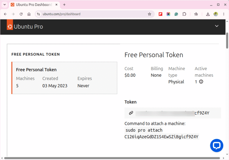This screenshot has width=229, height=160.
Task: Close the Ubuntu Pro Dashboard tab
Action: [56, 5]
